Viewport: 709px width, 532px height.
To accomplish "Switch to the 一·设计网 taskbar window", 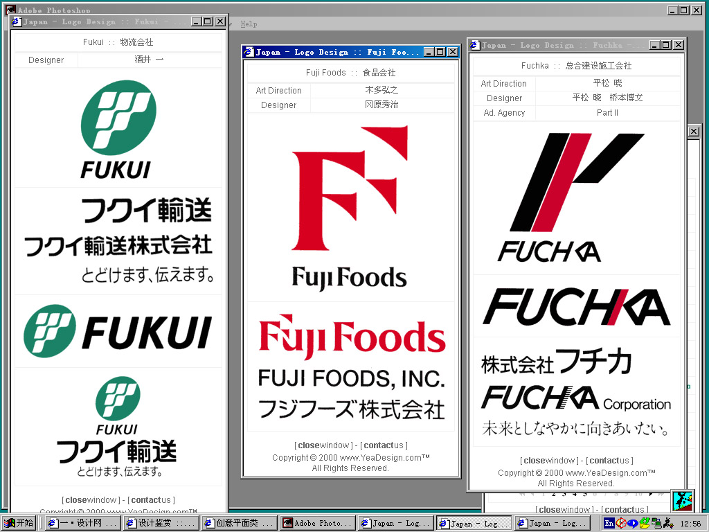I will point(83,524).
